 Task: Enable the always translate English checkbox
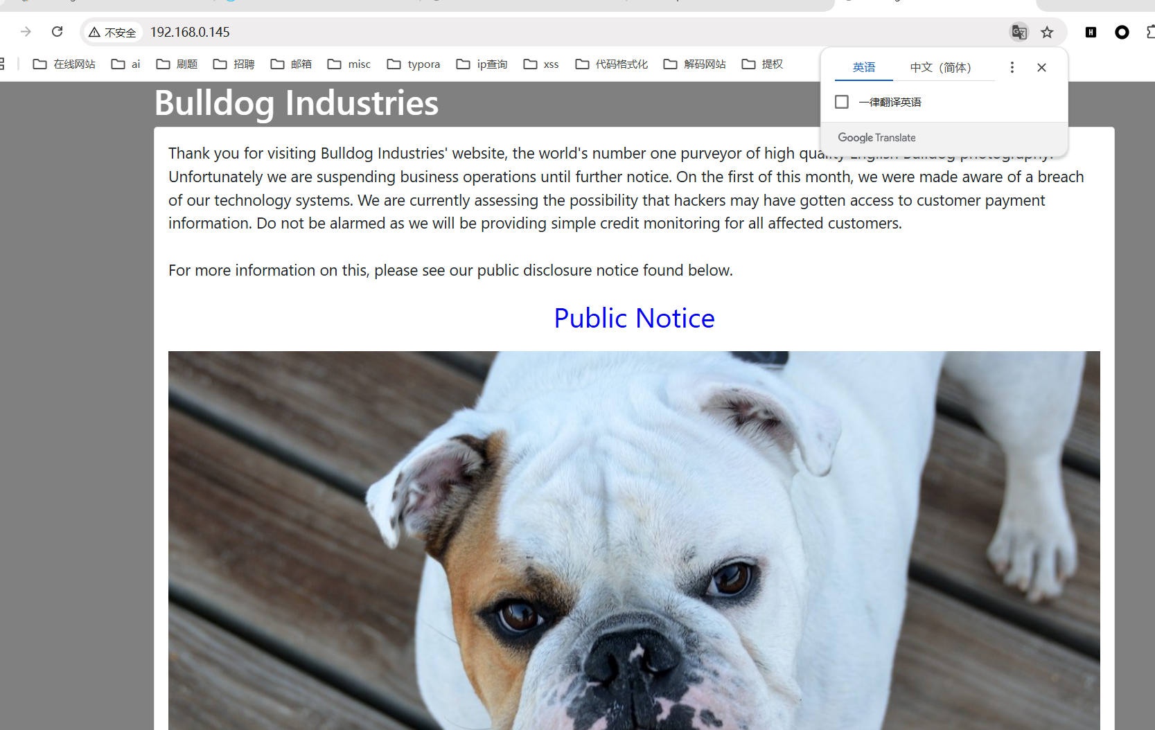point(842,102)
